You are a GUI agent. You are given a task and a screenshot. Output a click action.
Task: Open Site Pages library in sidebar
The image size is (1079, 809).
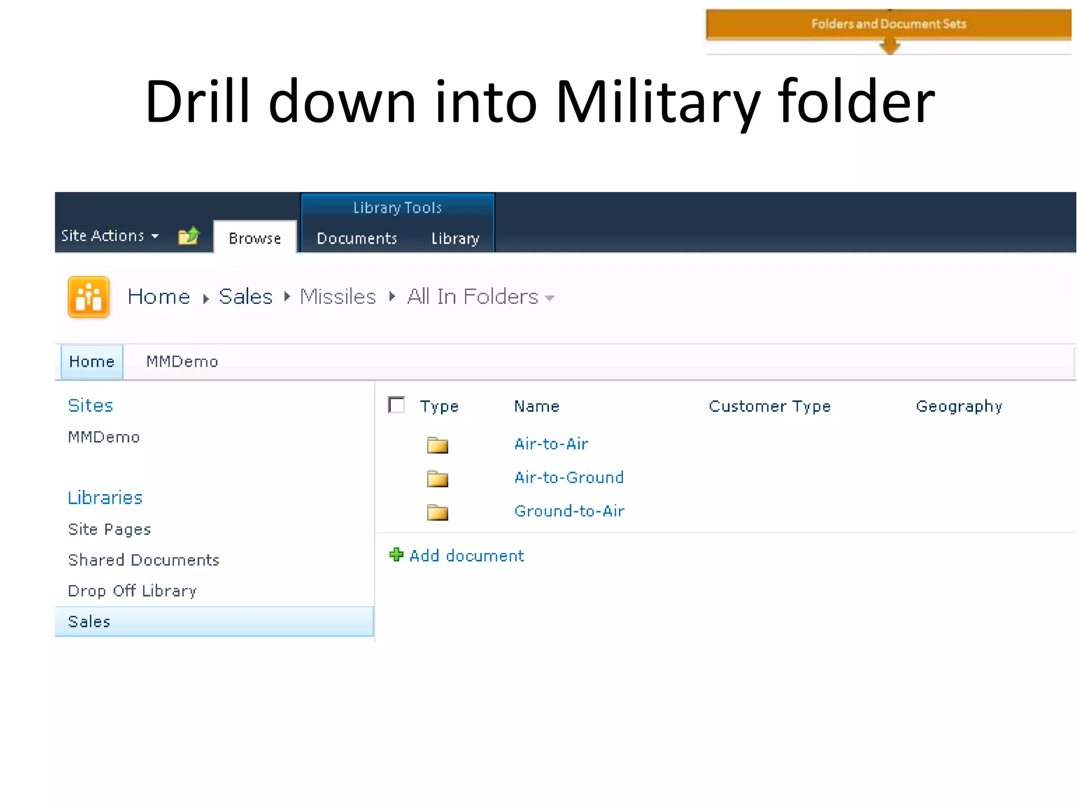[110, 529]
